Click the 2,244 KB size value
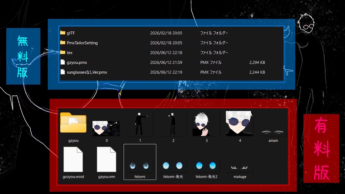 click(x=257, y=72)
